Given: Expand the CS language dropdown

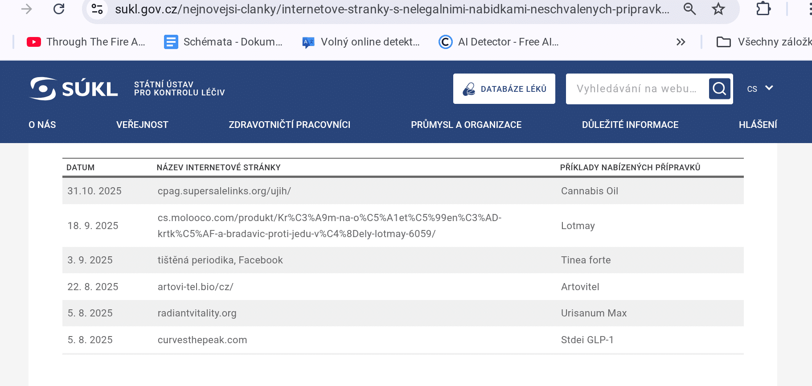Looking at the screenshot, I should coord(760,89).
